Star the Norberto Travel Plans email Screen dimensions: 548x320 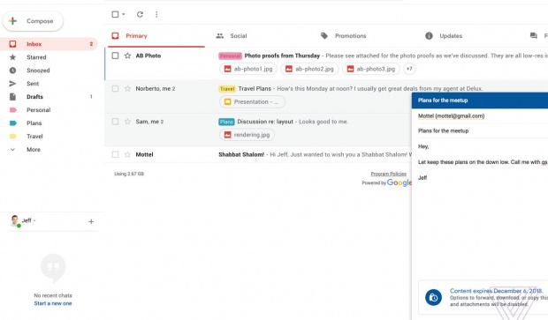(x=127, y=88)
